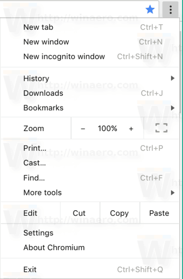This screenshot has width=183, height=279.
Task: Increase zoom with the plus button
Action: pos(131,128)
